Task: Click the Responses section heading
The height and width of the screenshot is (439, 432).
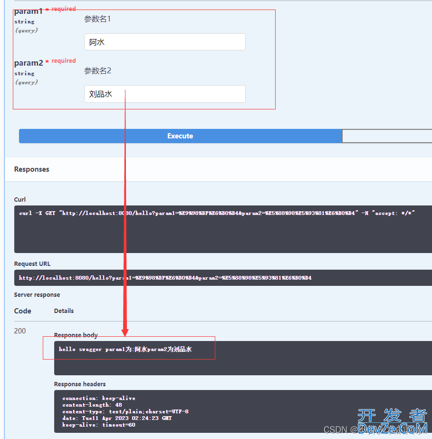Action: coord(32,169)
